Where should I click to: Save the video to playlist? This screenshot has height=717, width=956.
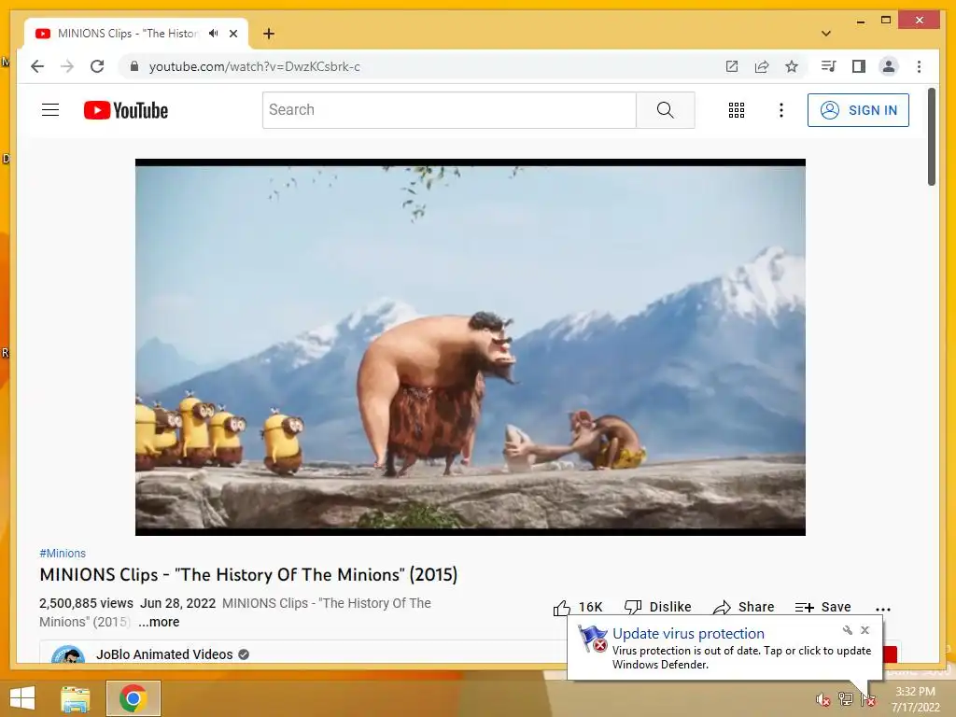(x=822, y=607)
